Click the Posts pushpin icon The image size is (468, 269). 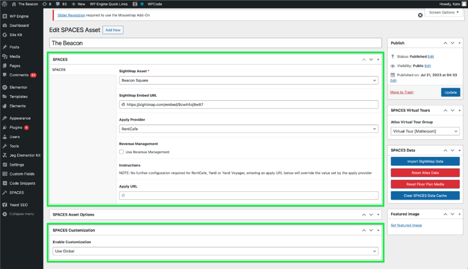pyautogui.click(x=5, y=47)
